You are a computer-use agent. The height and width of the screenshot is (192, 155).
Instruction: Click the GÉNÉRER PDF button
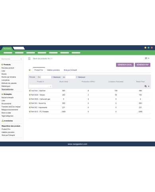pos(143,65)
